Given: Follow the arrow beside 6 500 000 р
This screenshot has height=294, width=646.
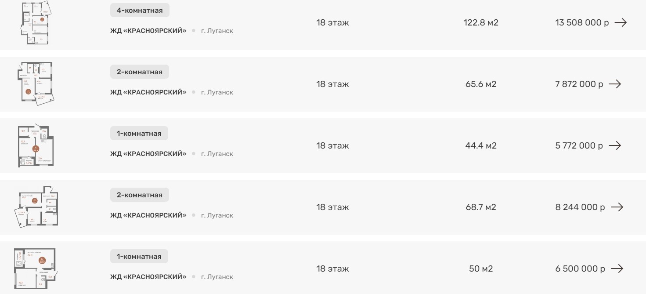Looking at the screenshot, I should pos(617,269).
